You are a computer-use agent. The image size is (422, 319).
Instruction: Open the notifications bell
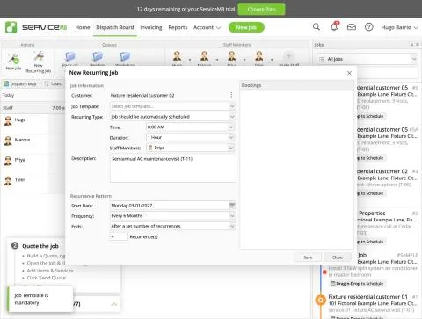pyautogui.click(x=334, y=27)
